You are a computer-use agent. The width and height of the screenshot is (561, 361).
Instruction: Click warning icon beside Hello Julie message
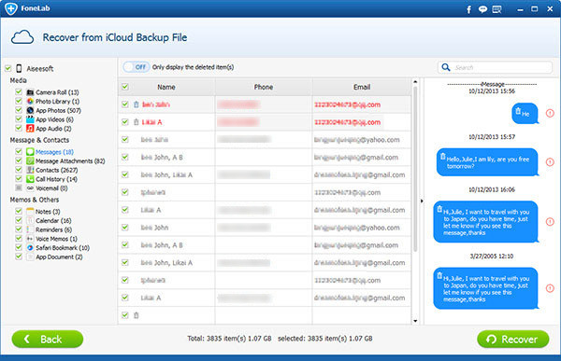tap(550, 162)
